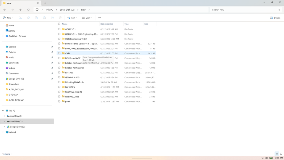Close the 'new' tab with X
The image size is (284, 160).
[x=38, y=3]
